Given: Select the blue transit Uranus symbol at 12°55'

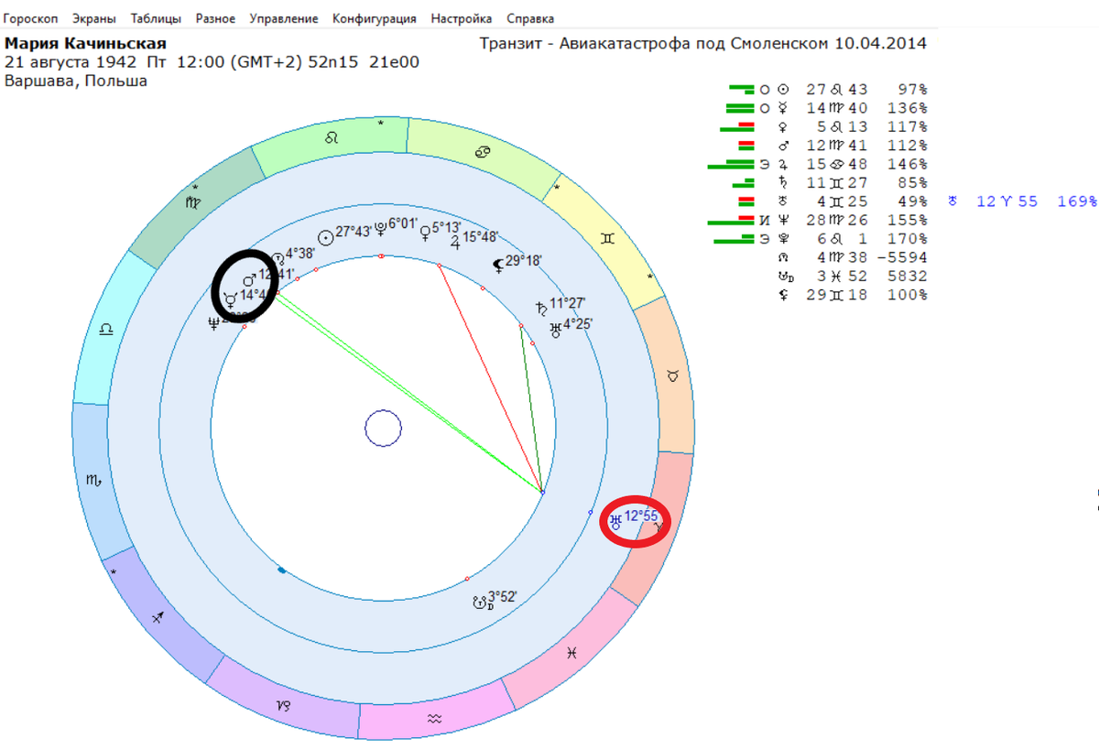Looking at the screenshot, I should (x=615, y=521).
